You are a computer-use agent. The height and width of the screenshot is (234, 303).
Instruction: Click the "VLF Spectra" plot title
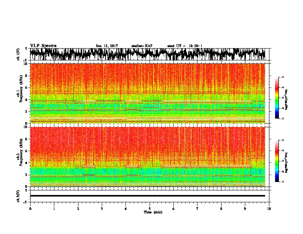point(43,46)
